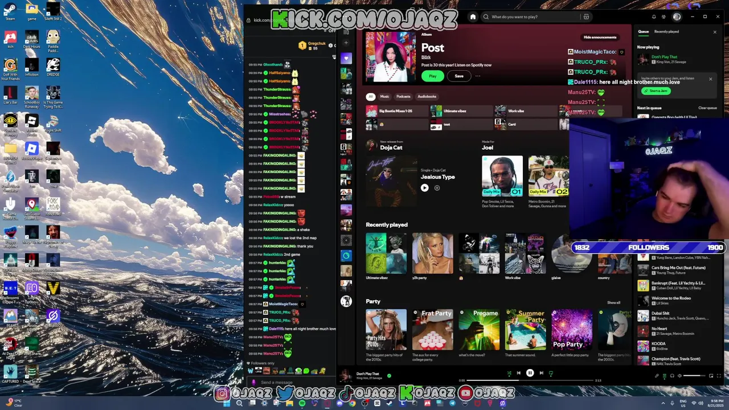Open Browse icon in Spotify search bar
Image resolution: width=729 pixels, height=410 pixels.
(586, 17)
